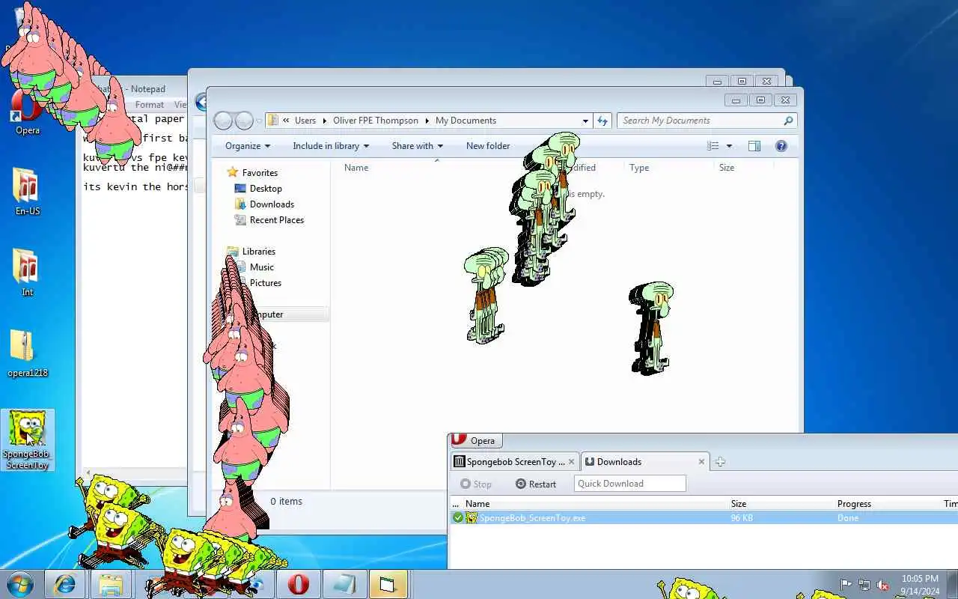Select Libraries in navigation pane
958x599 pixels.
[258, 252]
